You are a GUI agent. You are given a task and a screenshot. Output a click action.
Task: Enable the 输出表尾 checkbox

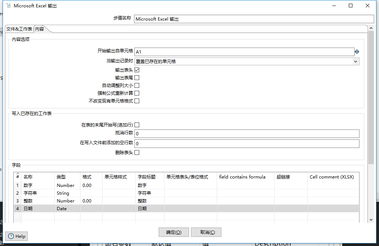(137, 78)
